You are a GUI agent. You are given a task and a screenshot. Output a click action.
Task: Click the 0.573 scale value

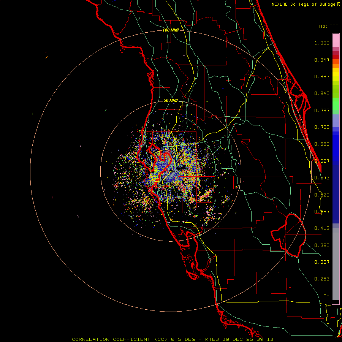pyautogui.click(x=322, y=178)
